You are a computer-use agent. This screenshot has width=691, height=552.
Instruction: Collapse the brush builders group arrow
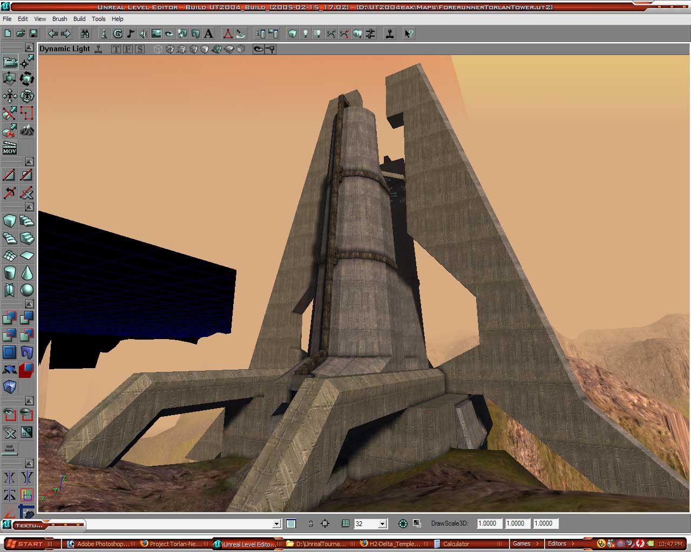29,207
